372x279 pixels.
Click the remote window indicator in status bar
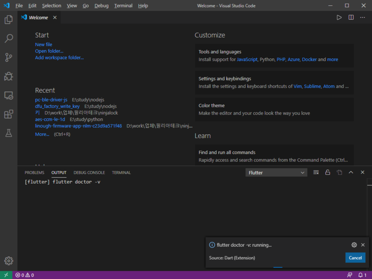(6, 275)
